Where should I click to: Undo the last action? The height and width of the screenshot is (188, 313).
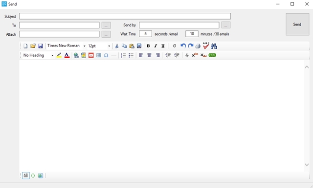pyautogui.click(x=183, y=46)
